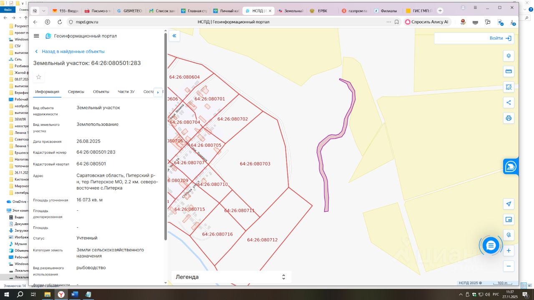Open browser downloads icon

[x=513, y=22]
